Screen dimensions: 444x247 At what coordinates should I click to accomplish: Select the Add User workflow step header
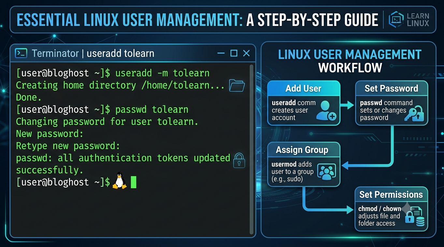click(x=304, y=88)
